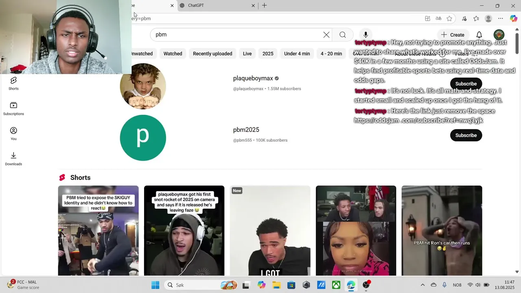The width and height of the screenshot is (521, 293).
Task: Open the FCC - MAL game score widget
Action: 24,284
